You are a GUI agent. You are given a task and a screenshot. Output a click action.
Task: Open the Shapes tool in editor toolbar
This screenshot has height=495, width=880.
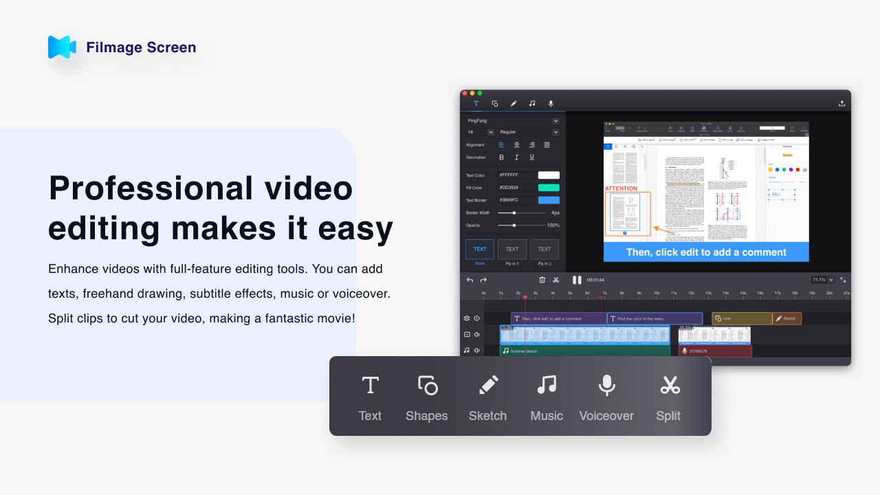point(494,104)
